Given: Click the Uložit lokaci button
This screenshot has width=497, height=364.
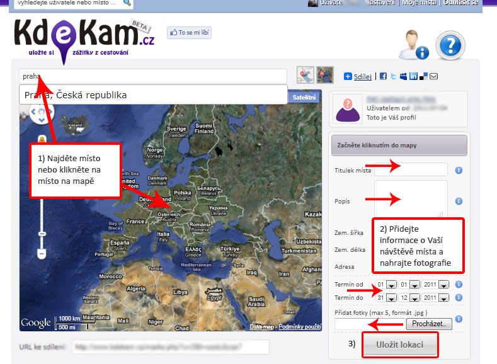Looking at the screenshot, I should [400, 344].
